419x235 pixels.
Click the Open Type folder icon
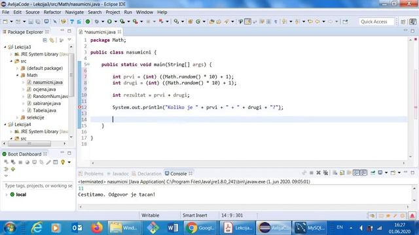pos(211,22)
